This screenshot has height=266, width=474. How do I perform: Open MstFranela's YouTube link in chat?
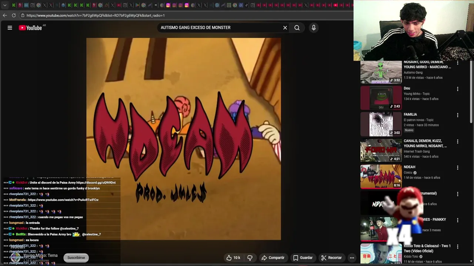(63, 200)
